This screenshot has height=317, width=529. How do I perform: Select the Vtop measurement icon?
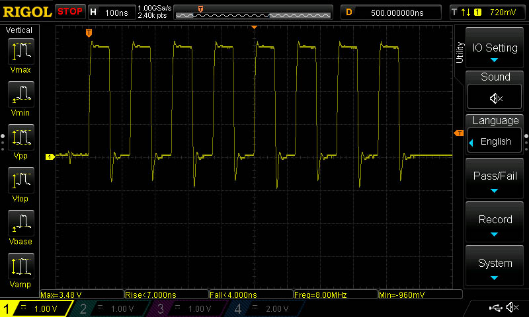pyautogui.click(x=21, y=180)
